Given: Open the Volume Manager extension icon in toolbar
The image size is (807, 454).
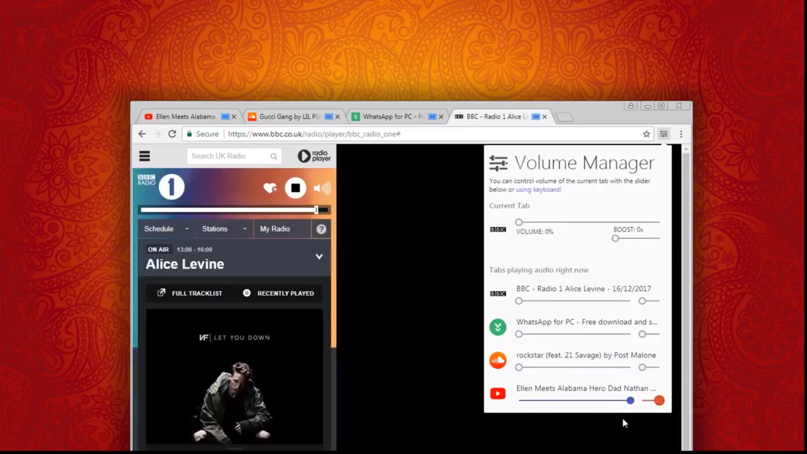Looking at the screenshot, I should pos(664,134).
